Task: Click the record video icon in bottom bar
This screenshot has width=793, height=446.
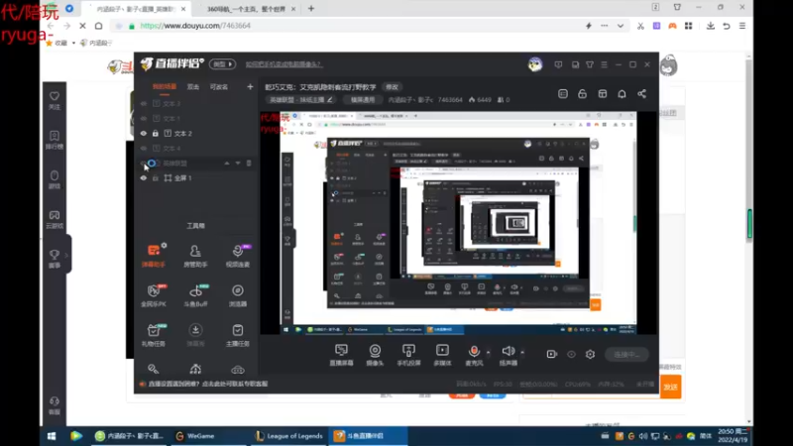Action: coord(552,355)
